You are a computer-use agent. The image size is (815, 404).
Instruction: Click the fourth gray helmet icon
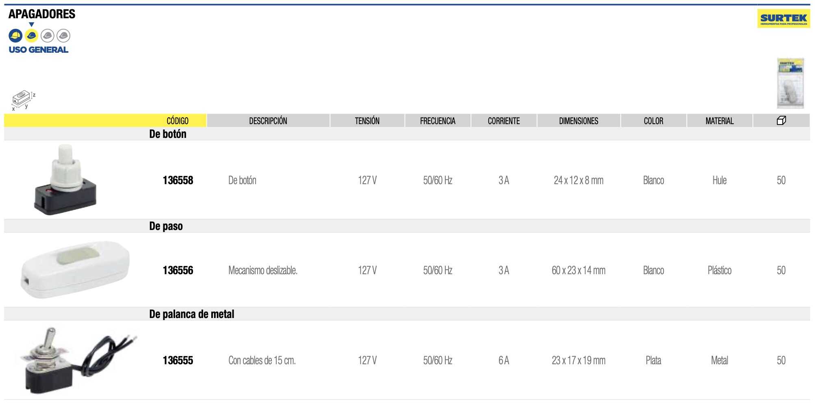click(63, 36)
